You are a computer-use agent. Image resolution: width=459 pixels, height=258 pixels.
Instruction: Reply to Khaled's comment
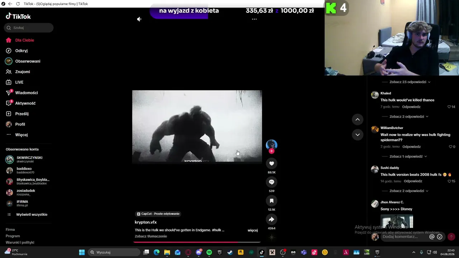[411, 107]
